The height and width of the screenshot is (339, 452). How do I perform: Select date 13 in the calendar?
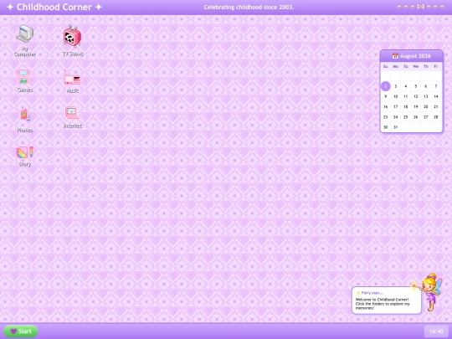click(426, 96)
